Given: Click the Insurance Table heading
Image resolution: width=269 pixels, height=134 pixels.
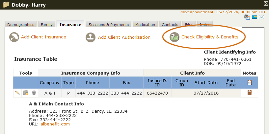Looking at the screenshot, I should pyautogui.click(x=36, y=59).
